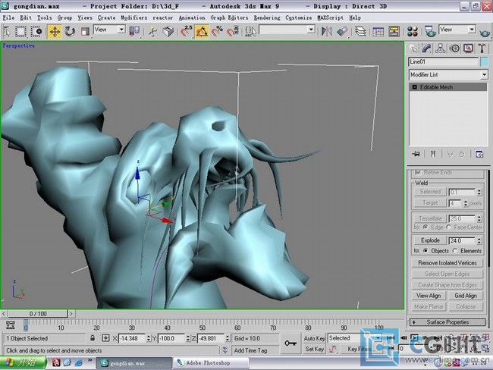Toggle the Percent Snap icon
Screen dimensions: 493x370
[217, 31]
